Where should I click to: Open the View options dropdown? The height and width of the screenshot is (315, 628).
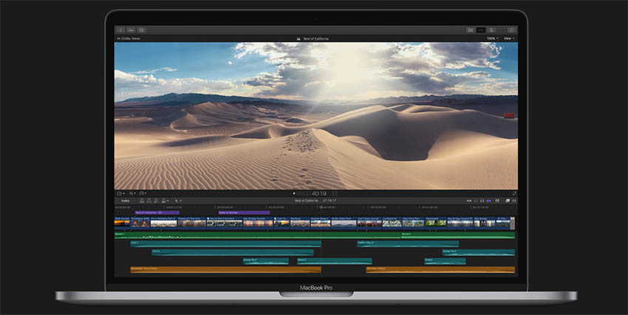point(508,38)
